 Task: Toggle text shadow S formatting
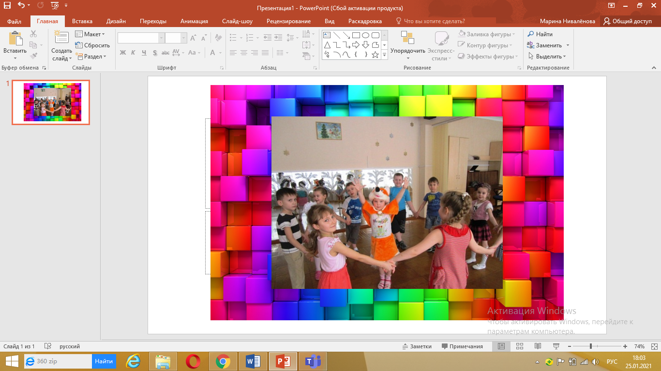click(x=155, y=53)
